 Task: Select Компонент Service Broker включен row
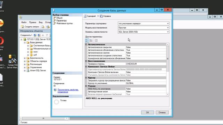126,72
